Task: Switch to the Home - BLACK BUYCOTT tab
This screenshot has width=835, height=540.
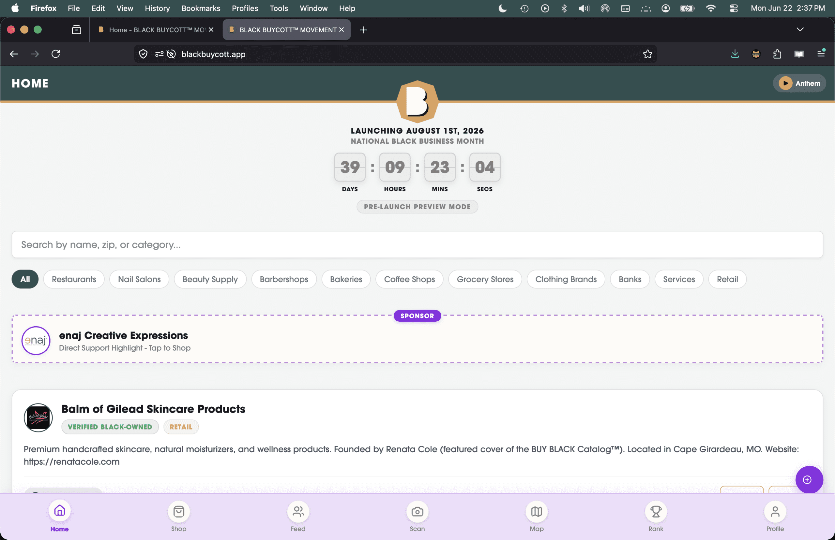Action: pos(156,30)
